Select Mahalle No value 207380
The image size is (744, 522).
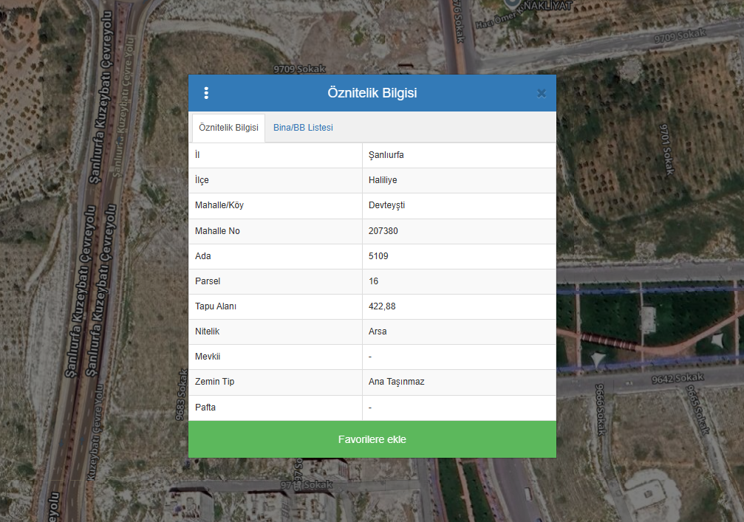[x=383, y=231]
